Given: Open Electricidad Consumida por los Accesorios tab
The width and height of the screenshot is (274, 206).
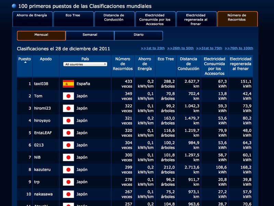Looking at the screenshot, I should pyautogui.click(x=155, y=19).
